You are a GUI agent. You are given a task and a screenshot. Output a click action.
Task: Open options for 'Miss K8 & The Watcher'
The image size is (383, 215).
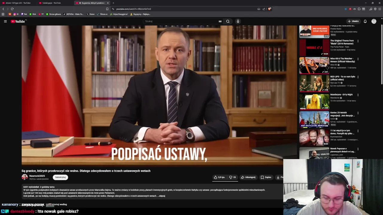[358, 59]
